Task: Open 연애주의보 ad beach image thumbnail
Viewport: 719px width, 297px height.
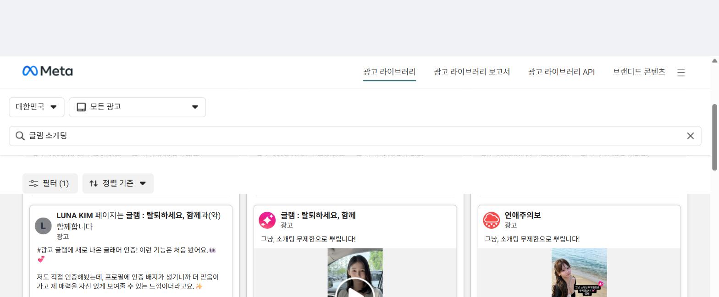Action: 579,273
